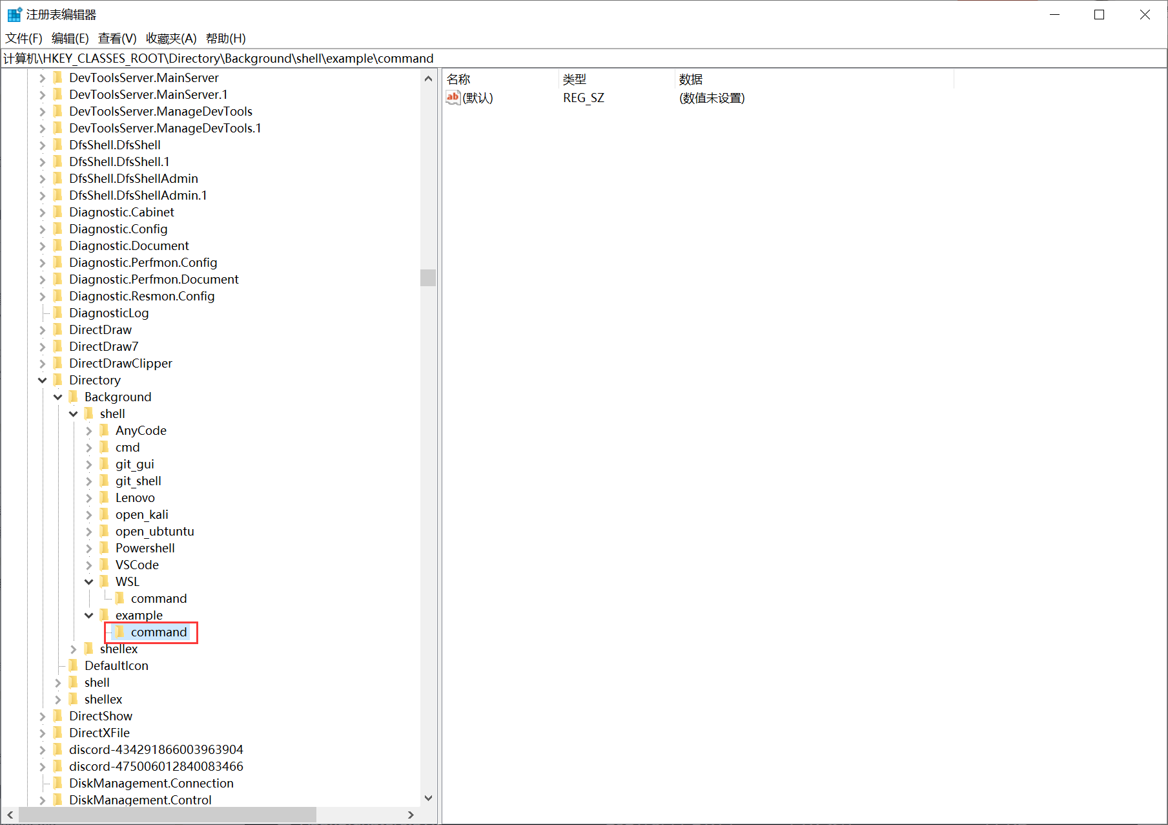The image size is (1168, 825).
Task: Click the (默认) string value icon
Action: pos(453,98)
